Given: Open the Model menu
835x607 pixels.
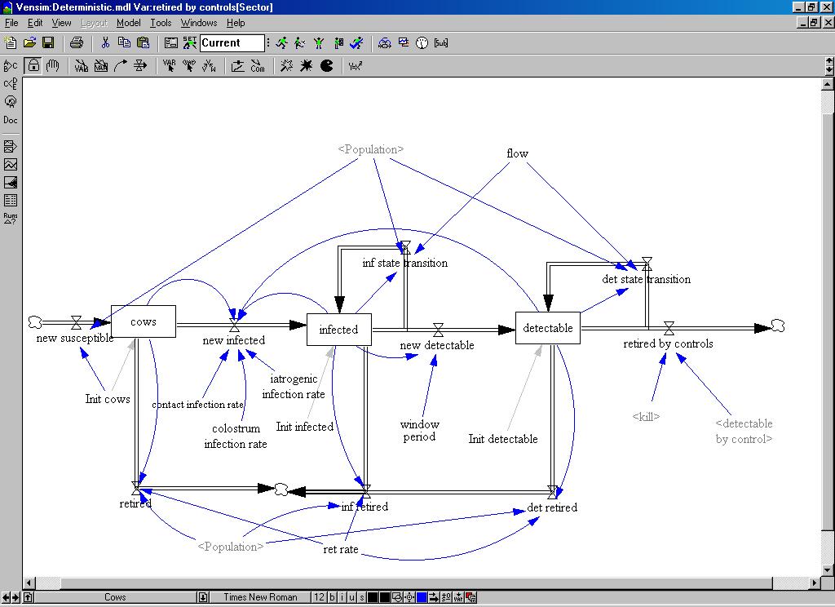Looking at the screenshot, I should [128, 23].
